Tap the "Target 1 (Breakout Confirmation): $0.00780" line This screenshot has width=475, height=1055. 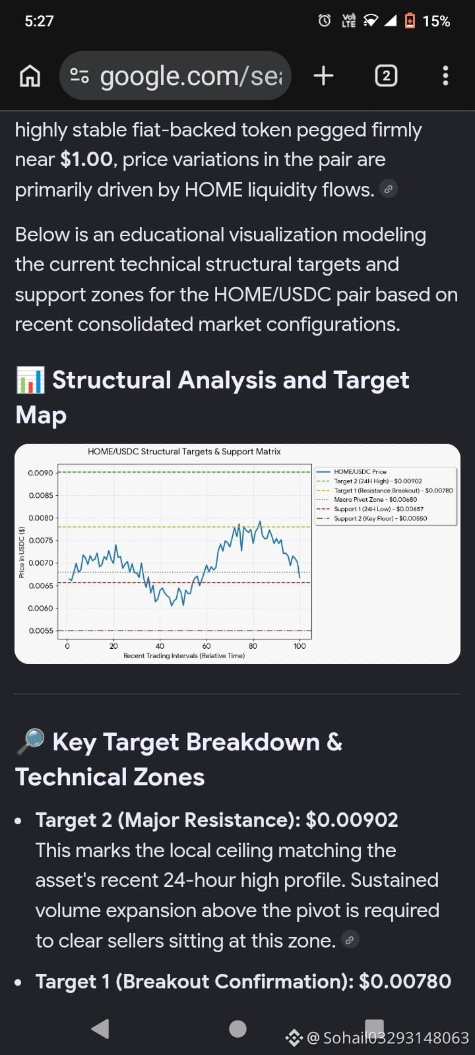pyautogui.click(x=243, y=981)
